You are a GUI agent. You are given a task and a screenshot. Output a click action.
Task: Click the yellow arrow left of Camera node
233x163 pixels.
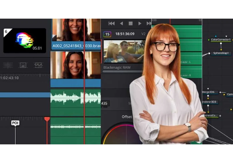pyautogui.click(x=224, y=95)
